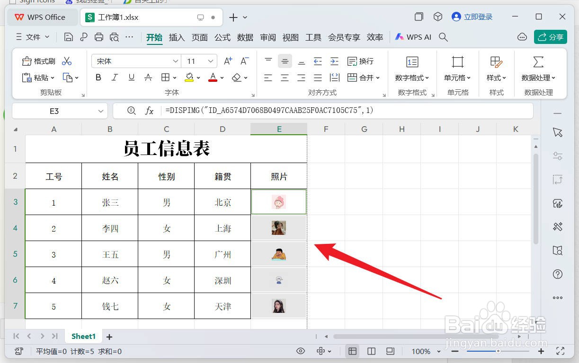Viewport: 579px width, 363px height.
Task: Switch to the 插入 (Insert) tab
Action: (x=177, y=37)
